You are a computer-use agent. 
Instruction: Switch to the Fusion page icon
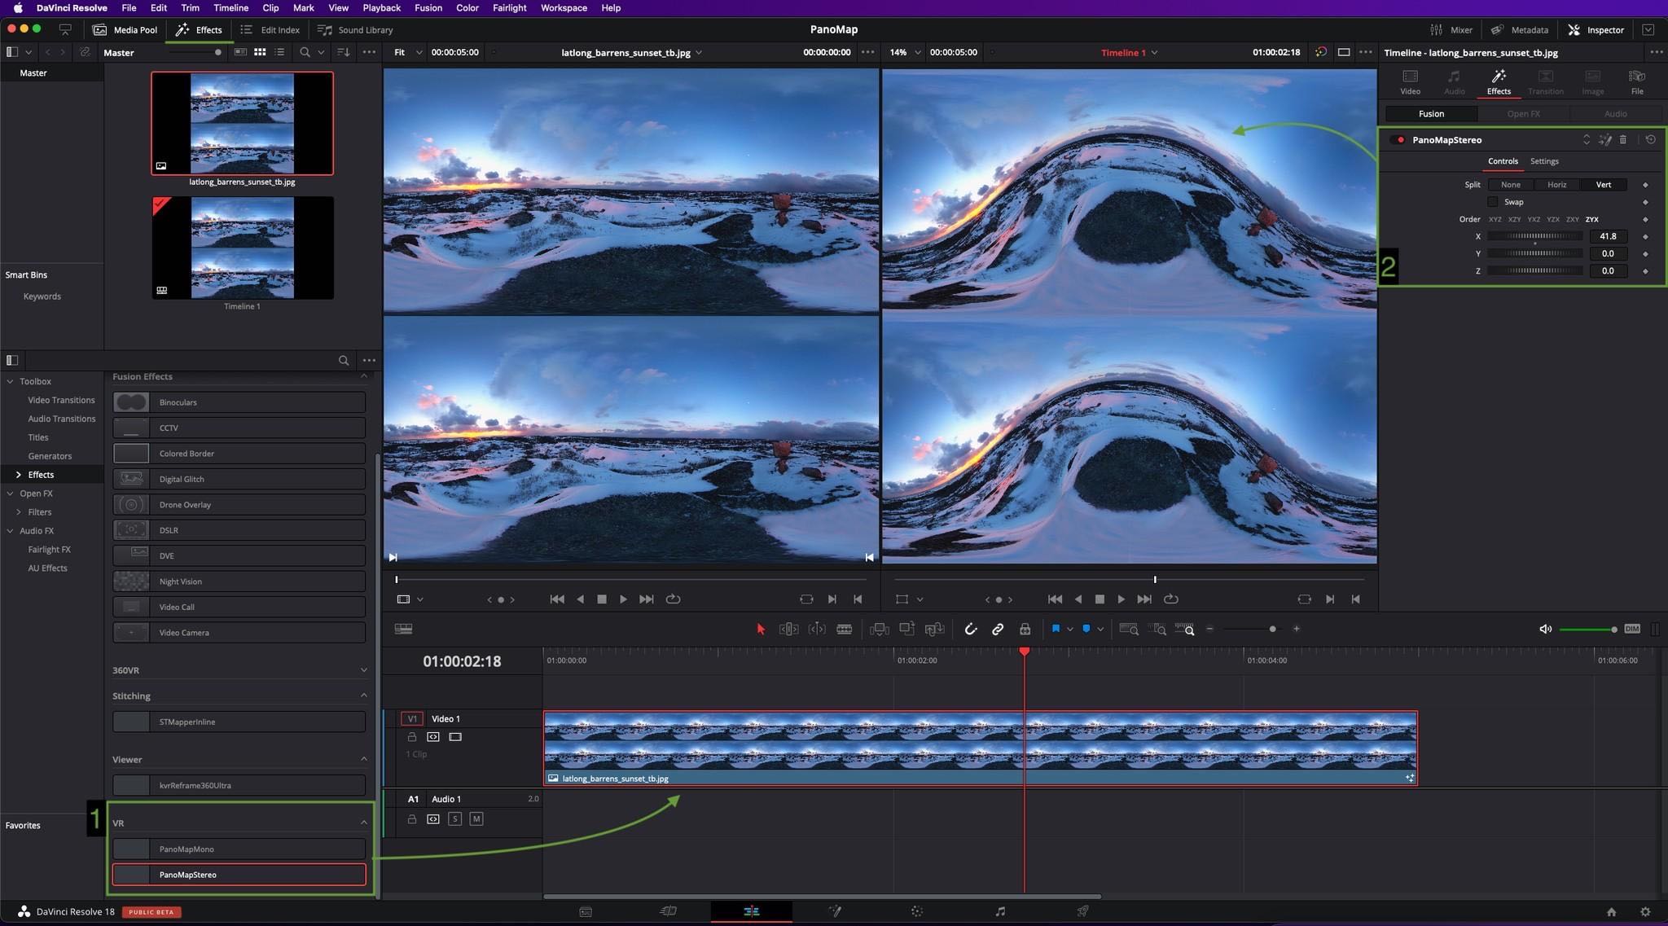click(835, 911)
